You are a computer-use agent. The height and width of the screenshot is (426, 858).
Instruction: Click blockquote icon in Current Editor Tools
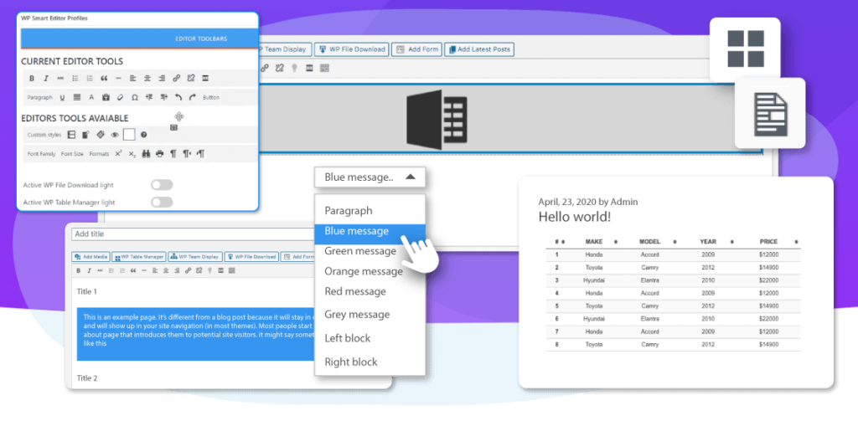(104, 78)
